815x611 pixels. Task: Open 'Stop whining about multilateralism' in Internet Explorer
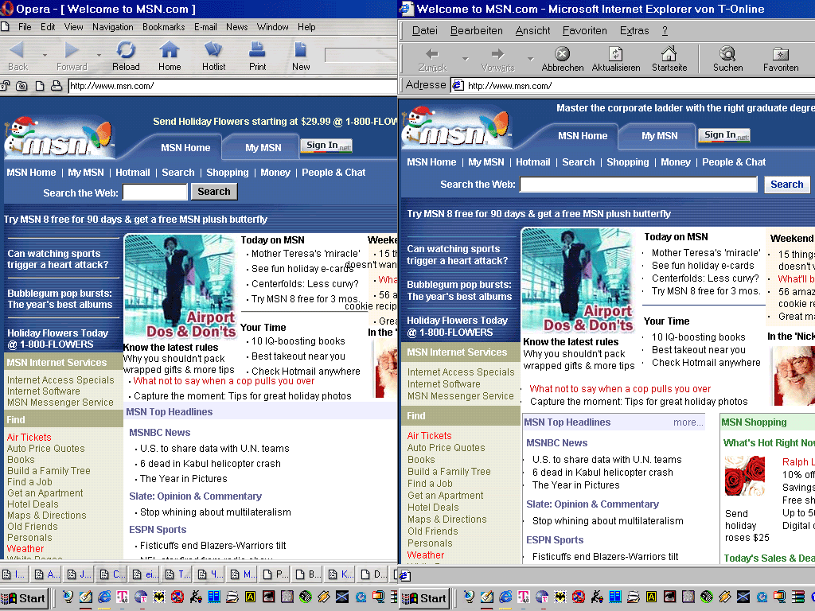tap(607, 520)
